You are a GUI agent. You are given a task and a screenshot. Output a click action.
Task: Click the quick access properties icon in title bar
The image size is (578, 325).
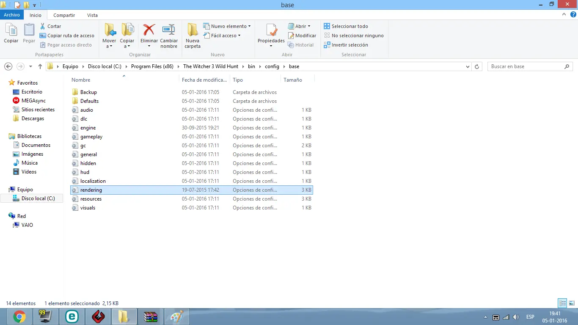point(17,5)
